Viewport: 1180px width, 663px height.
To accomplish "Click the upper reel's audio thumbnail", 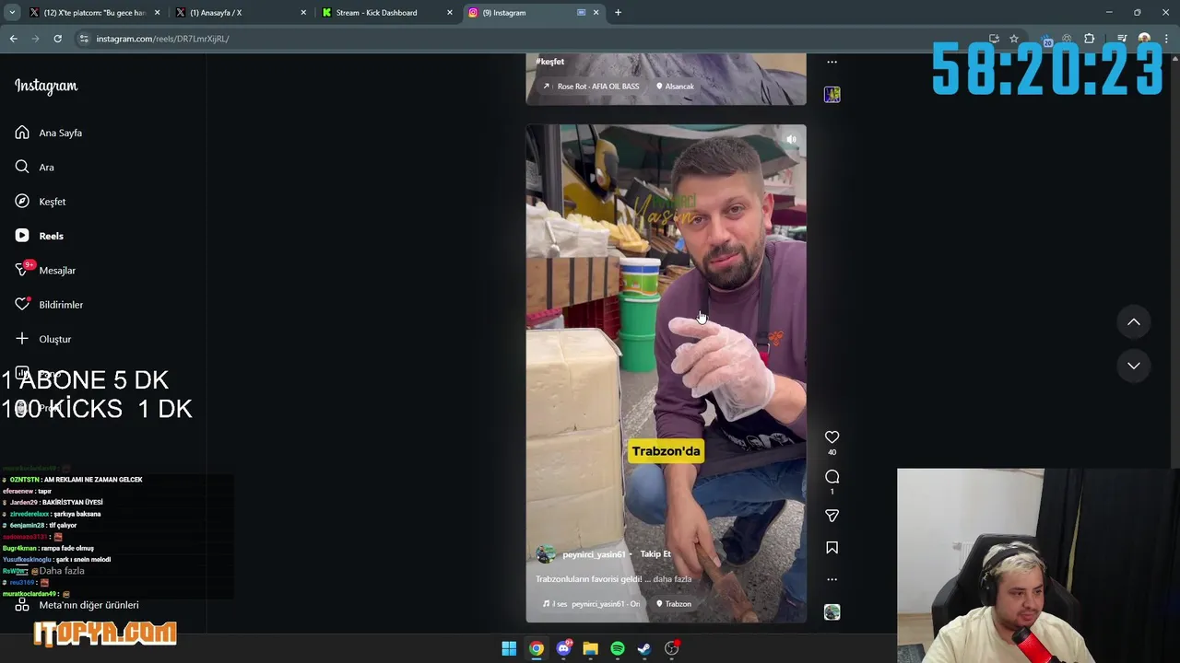I will [832, 95].
